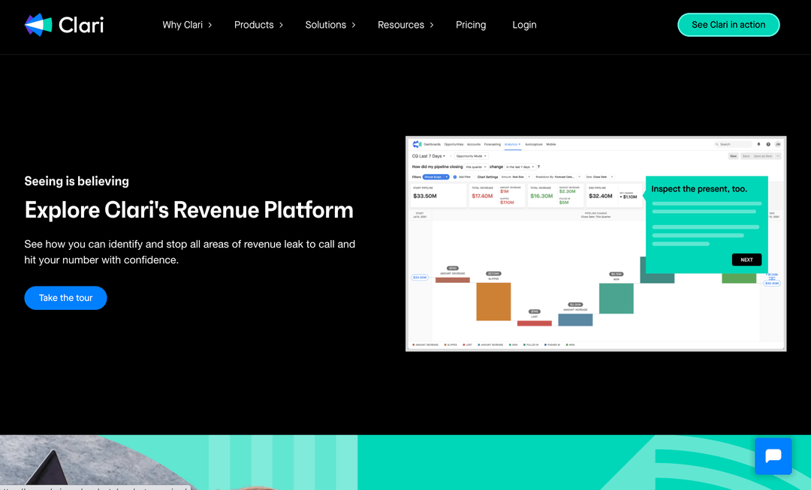Open the help icon in the dashboard header

point(768,144)
